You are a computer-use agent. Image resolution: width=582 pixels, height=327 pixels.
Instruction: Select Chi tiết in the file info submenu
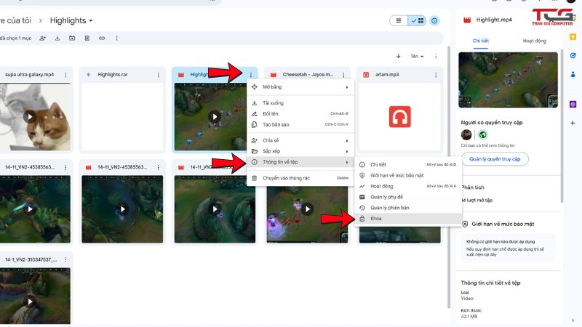click(x=408, y=165)
